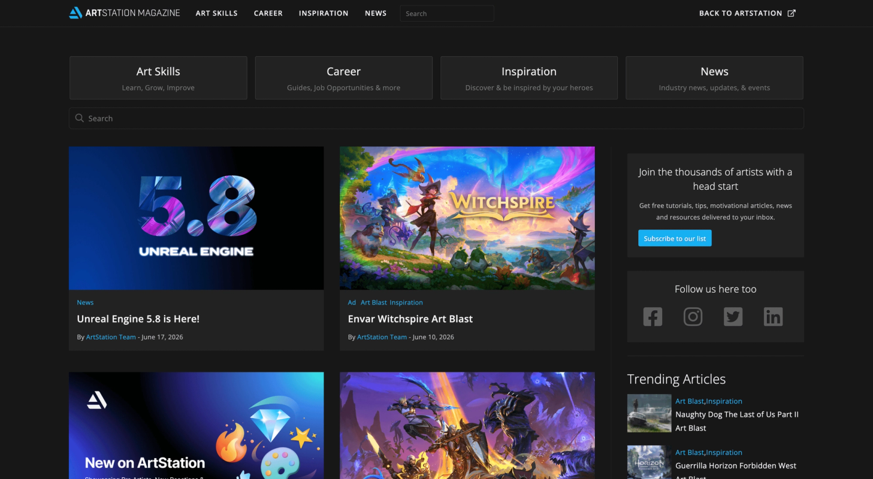Open the Last of Us Part II trending thumbnail
The image size is (873, 479).
(649, 413)
